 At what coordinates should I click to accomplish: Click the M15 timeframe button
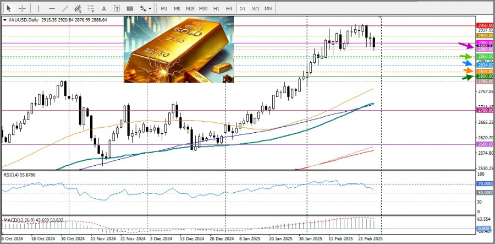click(190, 8)
